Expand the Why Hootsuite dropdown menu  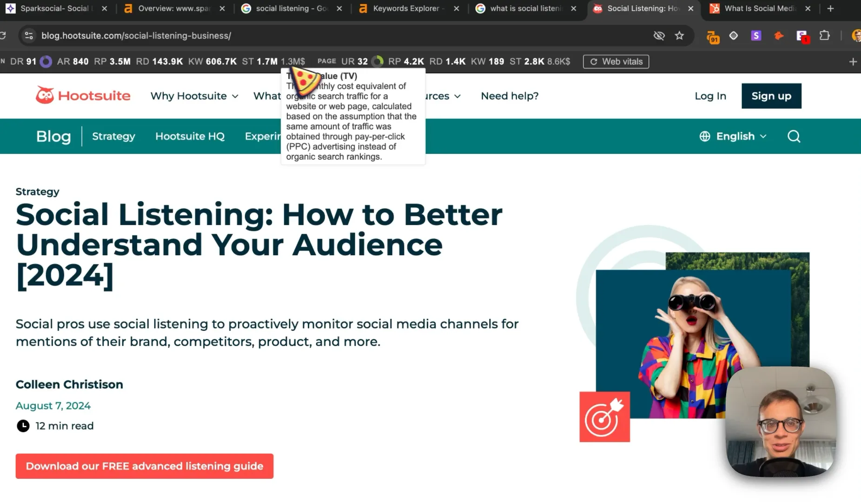click(194, 96)
